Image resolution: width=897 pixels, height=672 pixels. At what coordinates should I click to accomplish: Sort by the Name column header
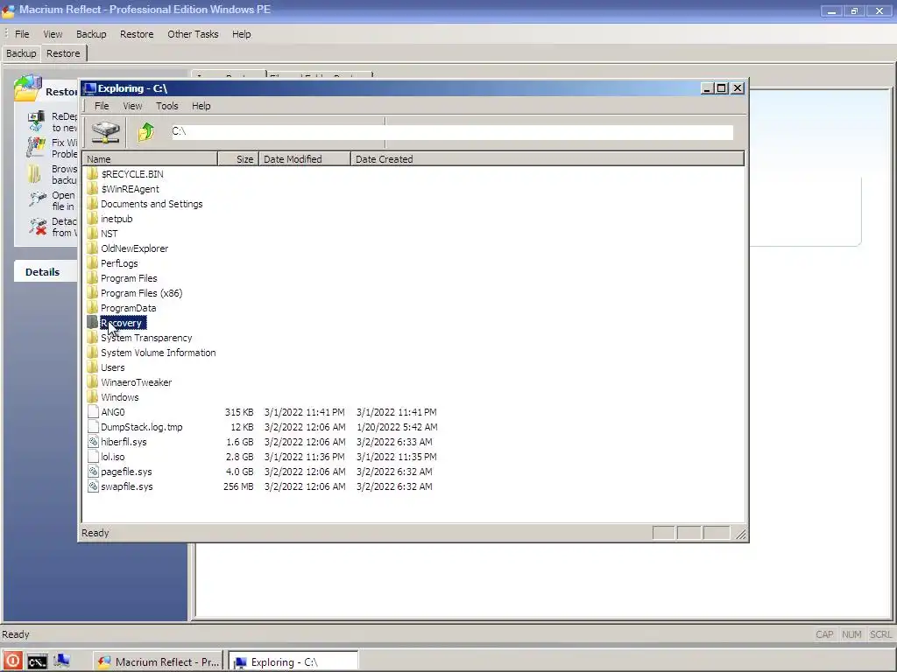pyautogui.click(x=150, y=159)
